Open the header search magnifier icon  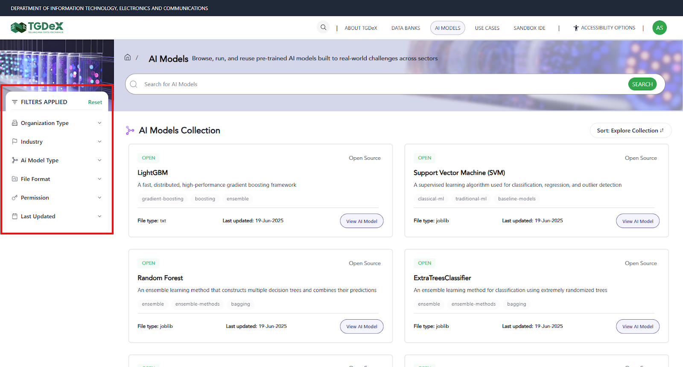(324, 27)
